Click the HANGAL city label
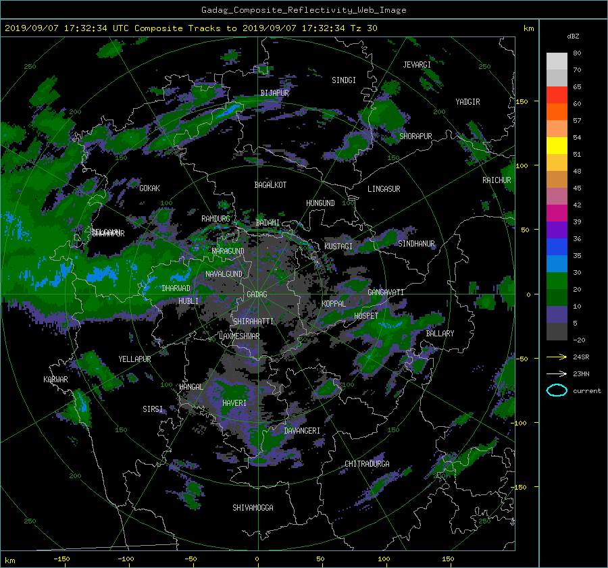This screenshot has height=568, width=608. click(191, 387)
